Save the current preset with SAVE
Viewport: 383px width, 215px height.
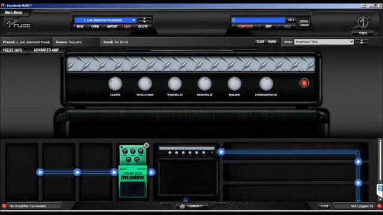click(127, 26)
